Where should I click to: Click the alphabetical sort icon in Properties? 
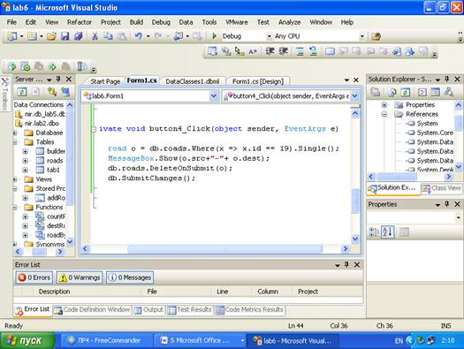pyautogui.click(x=388, y=232)
